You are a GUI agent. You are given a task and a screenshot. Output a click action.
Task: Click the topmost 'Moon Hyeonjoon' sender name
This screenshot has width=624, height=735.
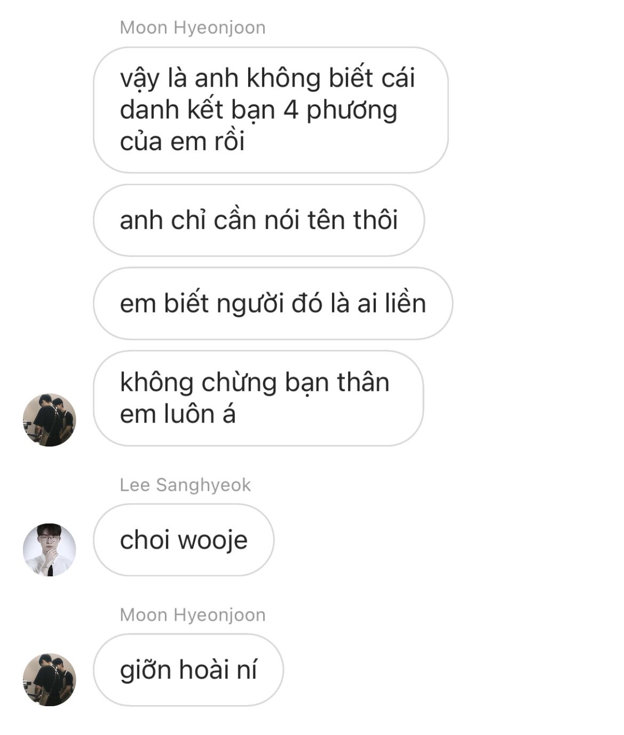click(x=193, y=27)
